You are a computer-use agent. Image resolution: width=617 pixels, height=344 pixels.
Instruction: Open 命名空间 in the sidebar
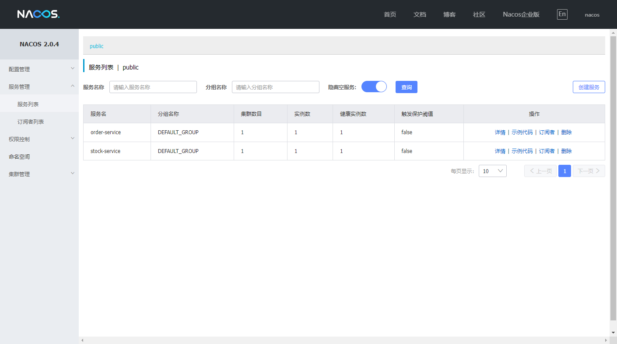coord(19,156)
